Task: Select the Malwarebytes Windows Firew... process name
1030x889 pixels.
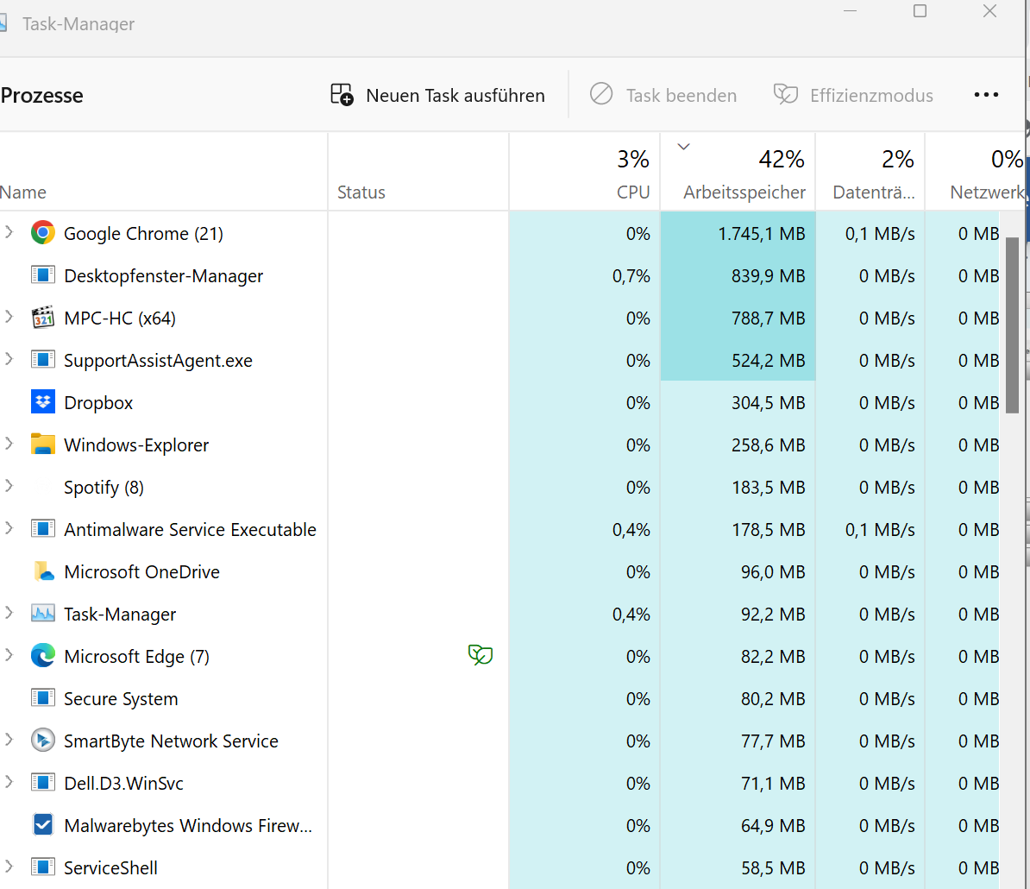Action: [188, 826]
